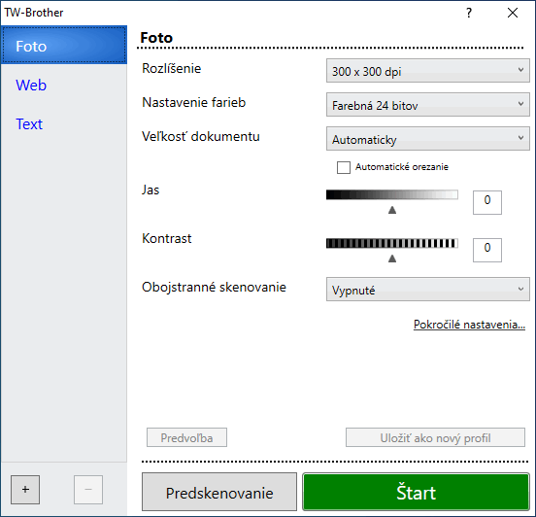Click the plus button to add a profile

click(25, 489)
